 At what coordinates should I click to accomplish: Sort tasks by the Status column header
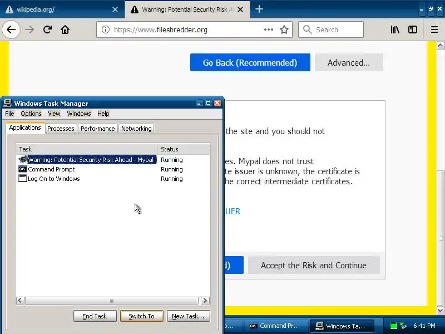point(184,149)
